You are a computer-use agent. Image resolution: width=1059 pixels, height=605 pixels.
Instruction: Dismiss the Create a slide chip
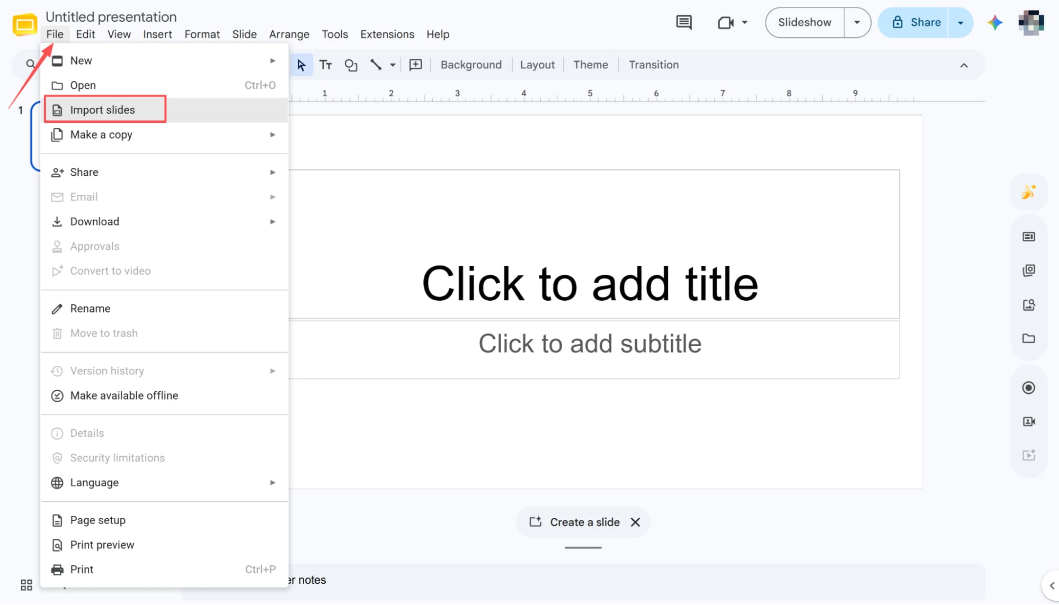coord(635,522)
